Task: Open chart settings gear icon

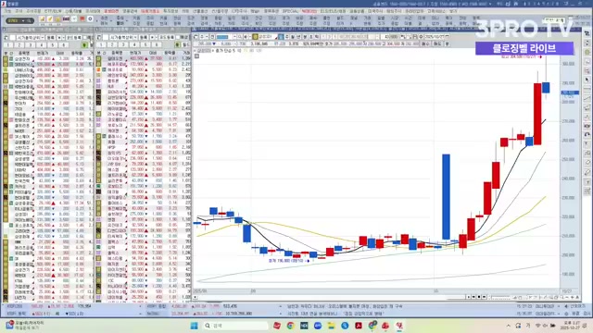Action: coord(421,37)
